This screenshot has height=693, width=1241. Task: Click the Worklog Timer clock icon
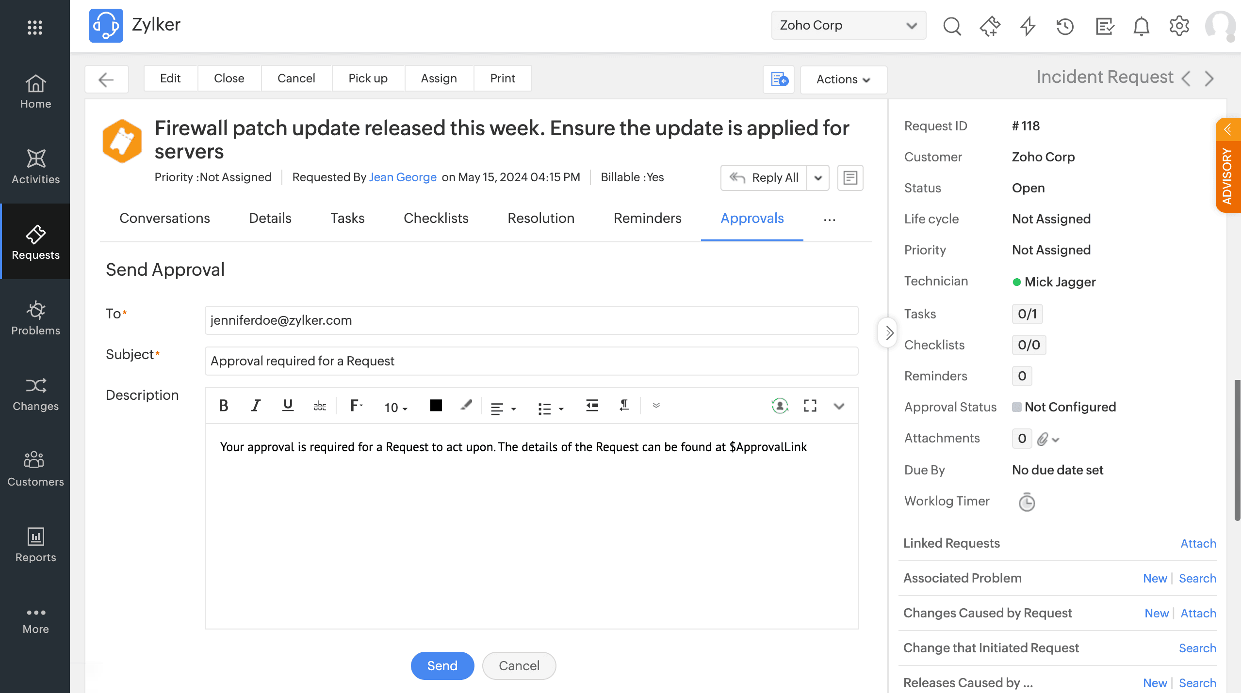pos(1027,502)
